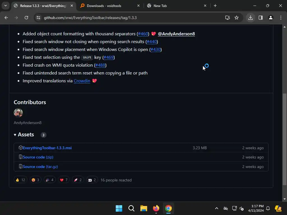The height and width of the screenshot is (215, 287).
Task: Open the tab search dropdown arrow
Action: 6,6
